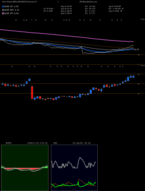
Task: Click the 'Avg V: 6.889 M' value
Action: click(115, 6)
